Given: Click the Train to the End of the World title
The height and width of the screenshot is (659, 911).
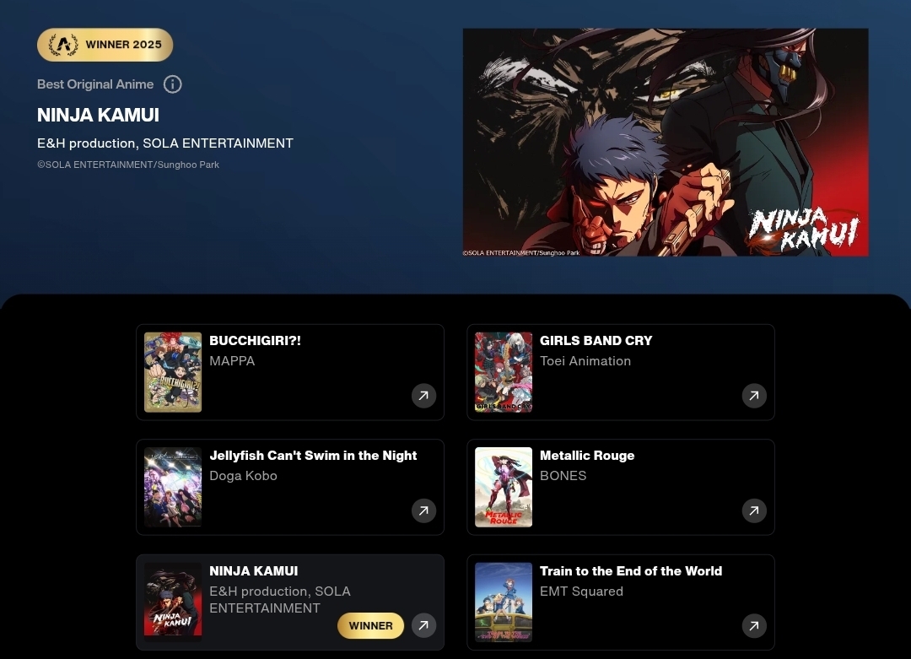Looking at the screenshot, I should [x=631, y=571].
